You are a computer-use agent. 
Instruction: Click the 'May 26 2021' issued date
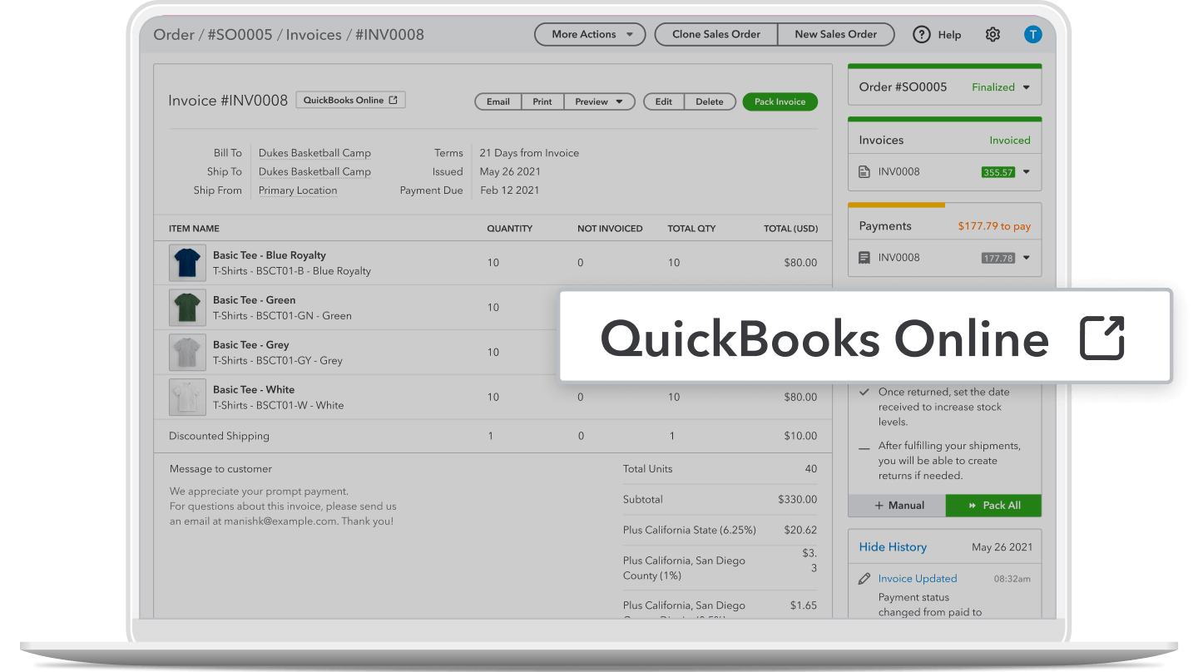510,172
